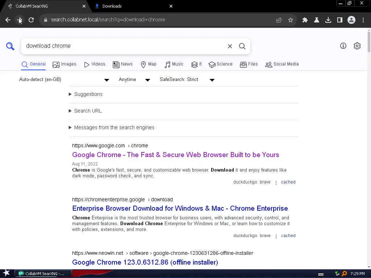Open the Extensions puzzle icon

click(305, 20)
